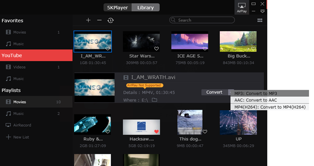Click the plus icon to add media
Screen dimensions: 314x166
(x=88, y=20)
